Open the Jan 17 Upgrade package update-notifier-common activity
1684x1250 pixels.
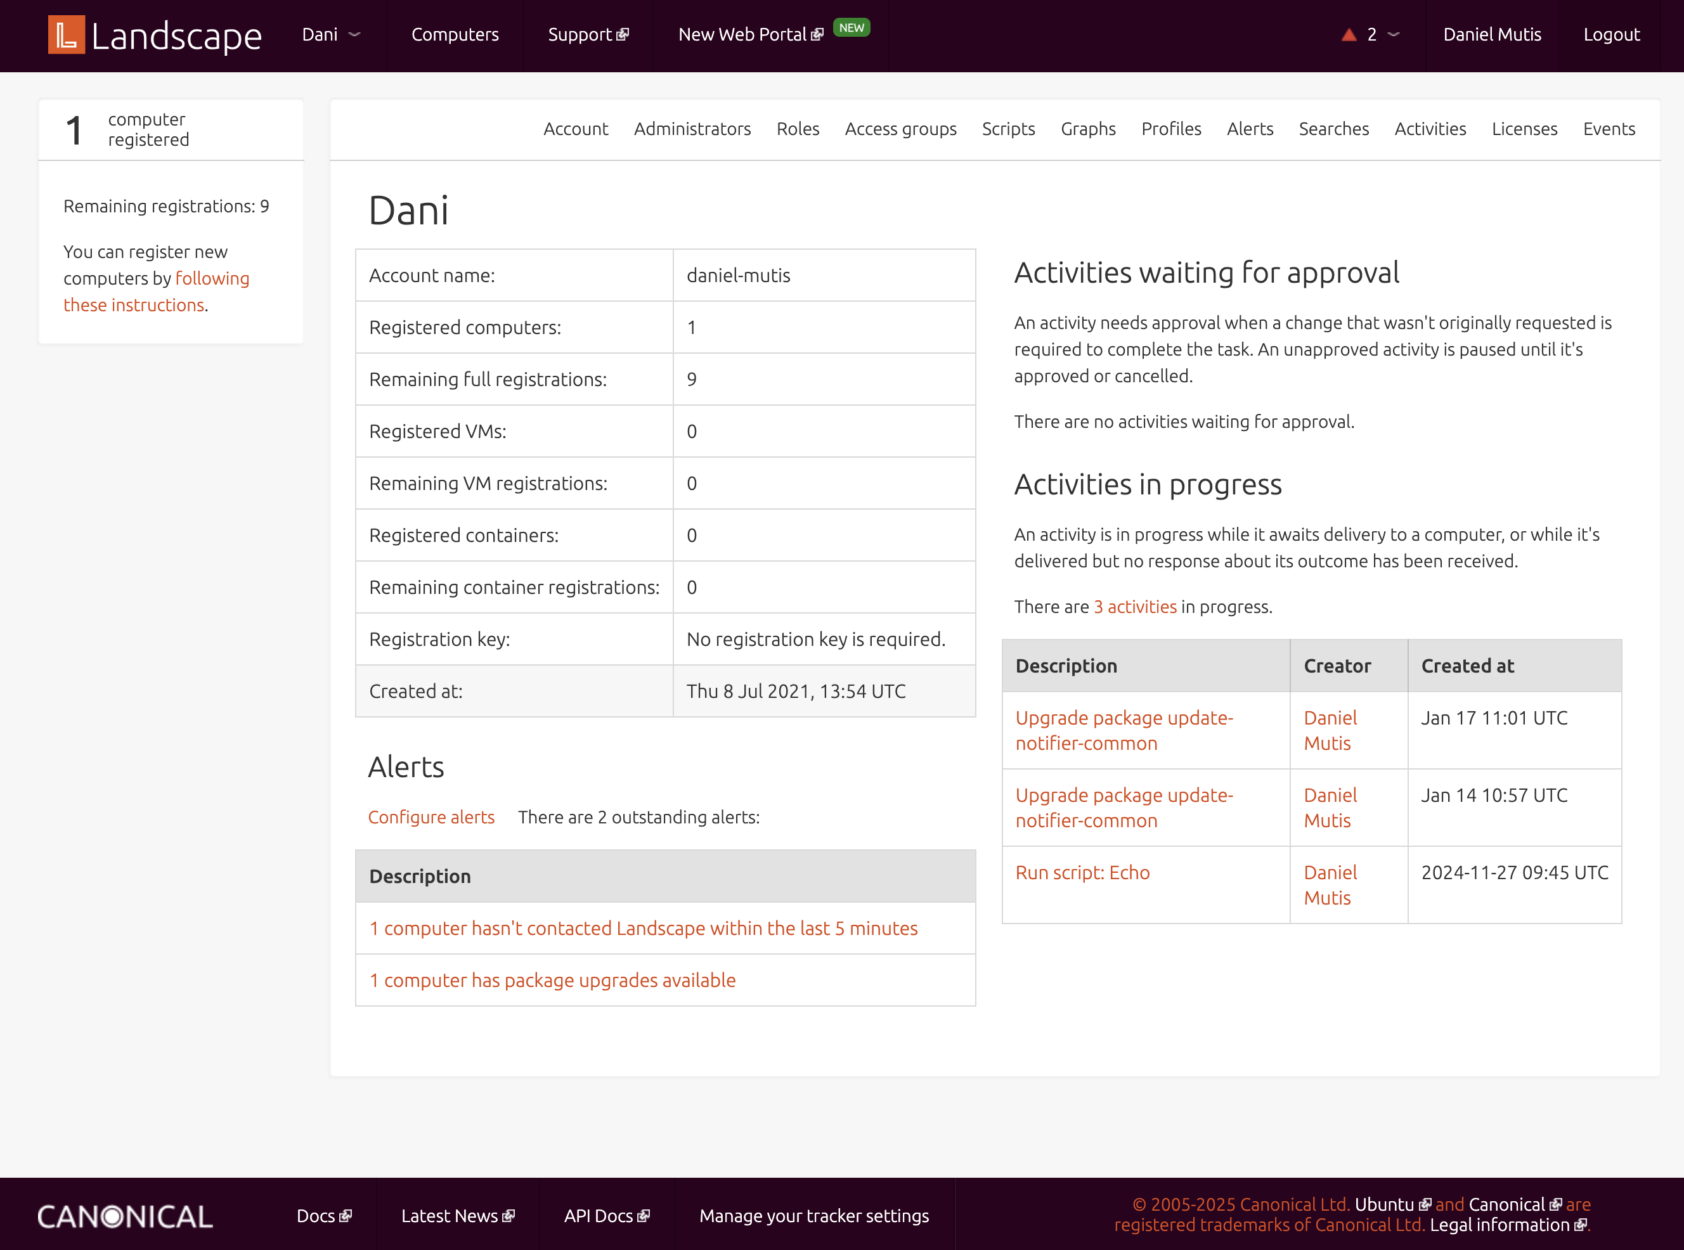click(1124, 730)
